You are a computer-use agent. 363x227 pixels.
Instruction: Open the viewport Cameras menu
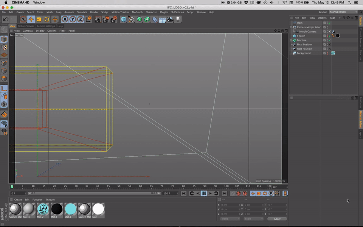point(28,31)
